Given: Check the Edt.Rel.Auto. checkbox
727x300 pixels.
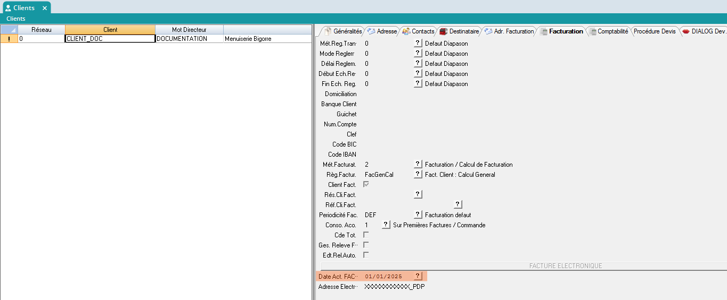Looking at the screenshot, I should pyautogui.click(x=366, y=255).
